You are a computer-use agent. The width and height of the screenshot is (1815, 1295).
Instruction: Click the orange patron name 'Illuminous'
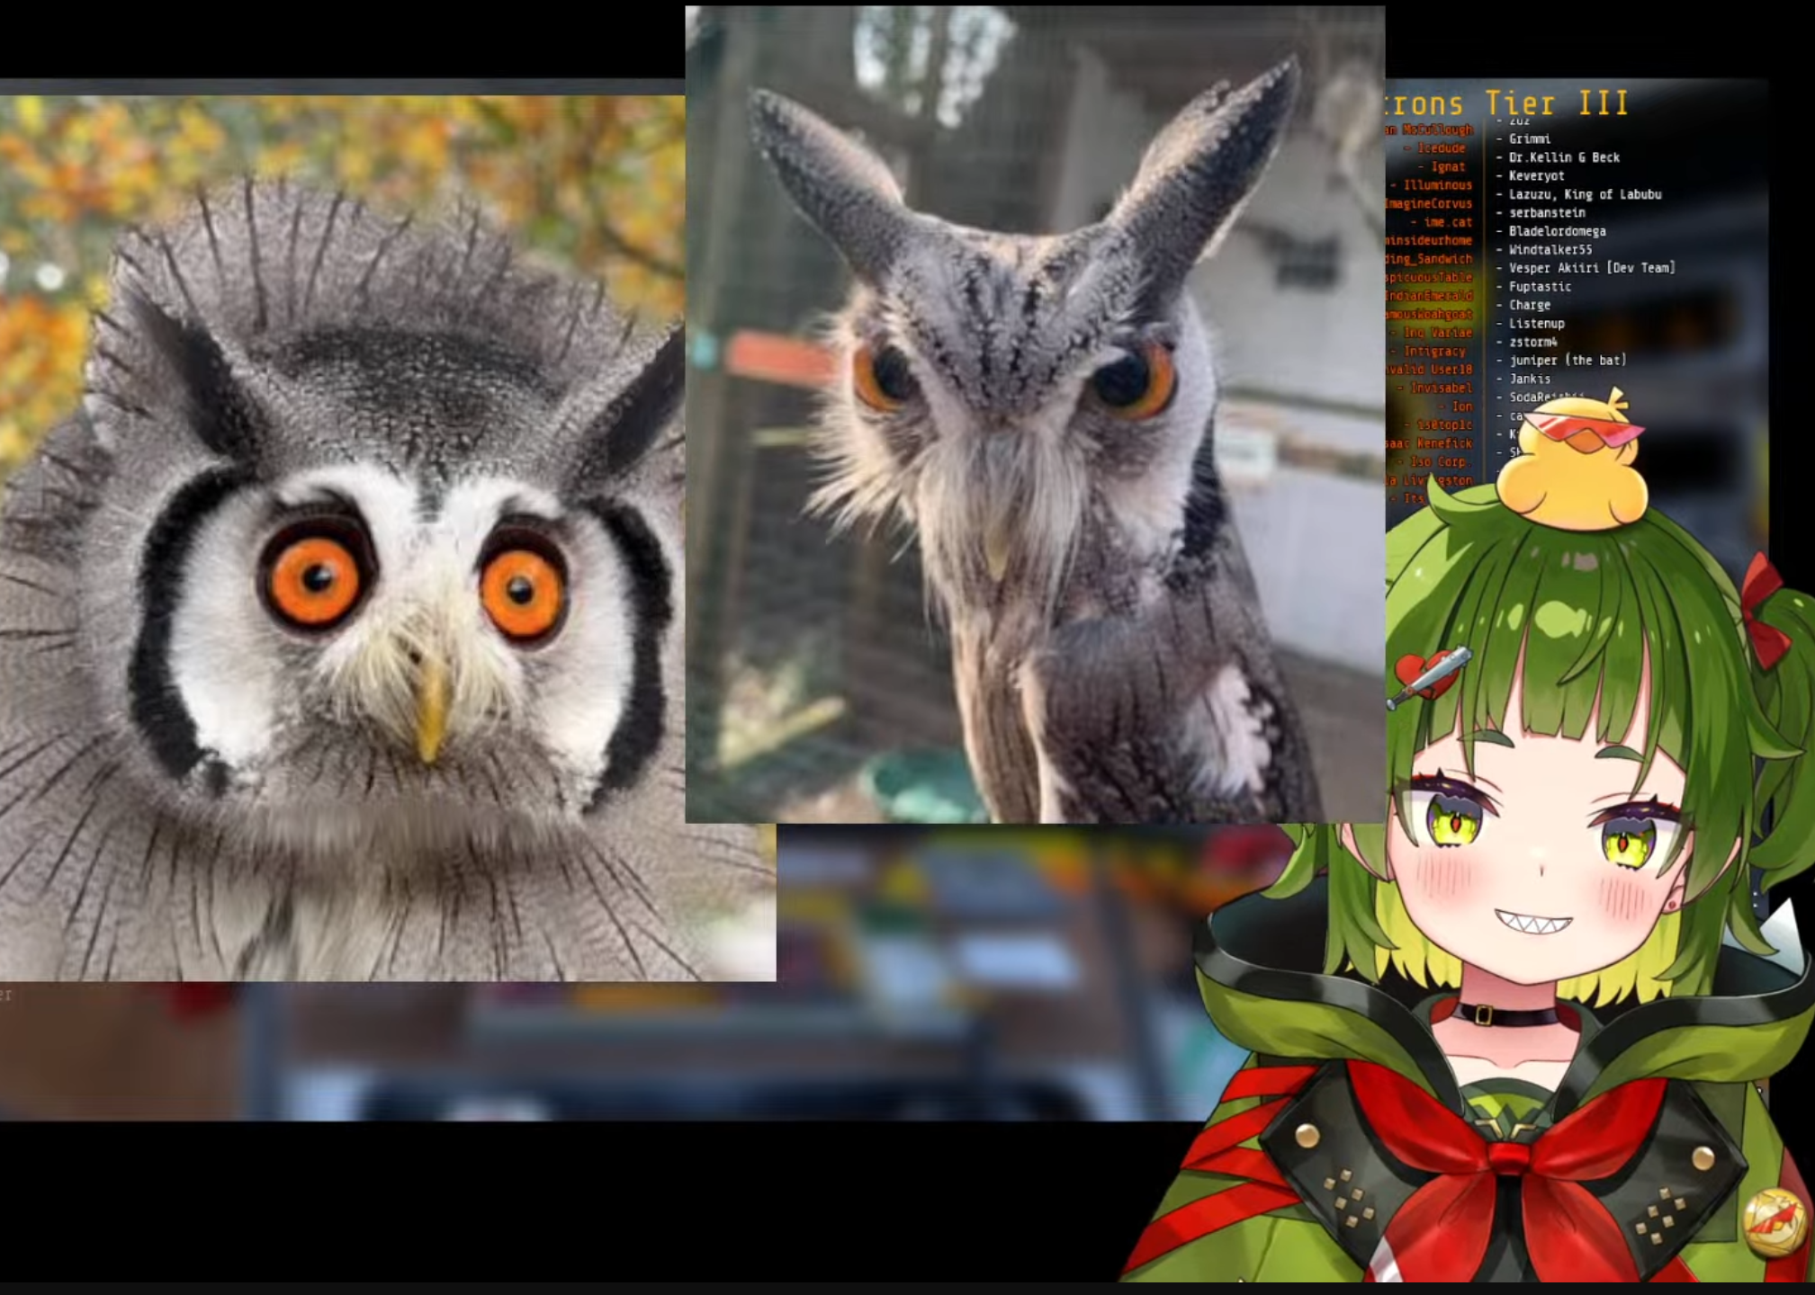[x=1438, y=185]
